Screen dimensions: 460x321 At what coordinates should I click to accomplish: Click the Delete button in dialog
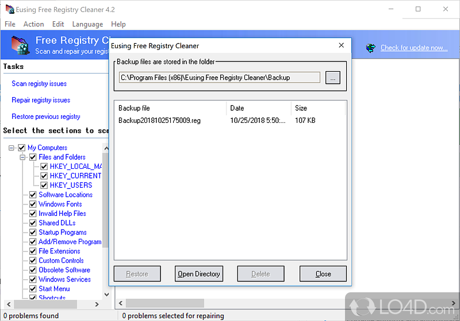coord(260,274)
